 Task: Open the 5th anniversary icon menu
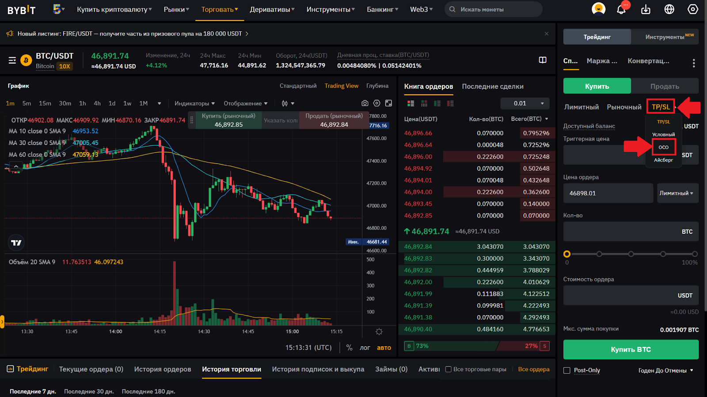point(58,9)
